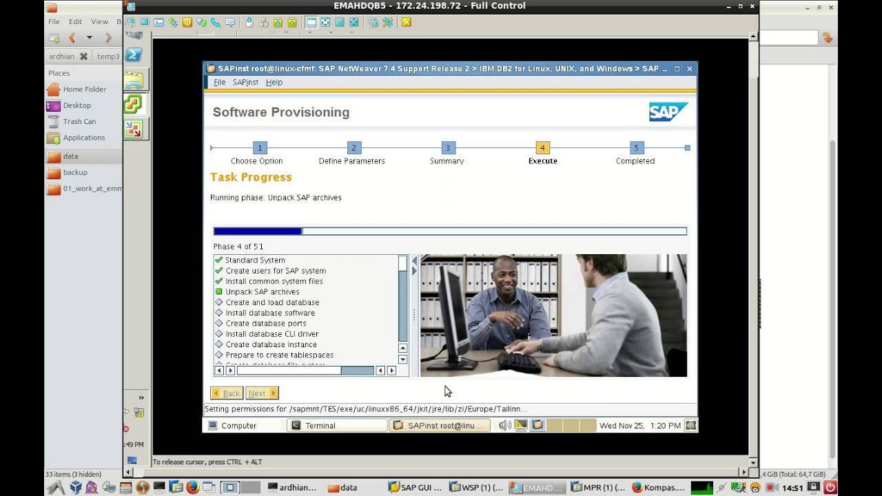
Task: Click the Back button in SAPinst
Action: pos(226,393)
